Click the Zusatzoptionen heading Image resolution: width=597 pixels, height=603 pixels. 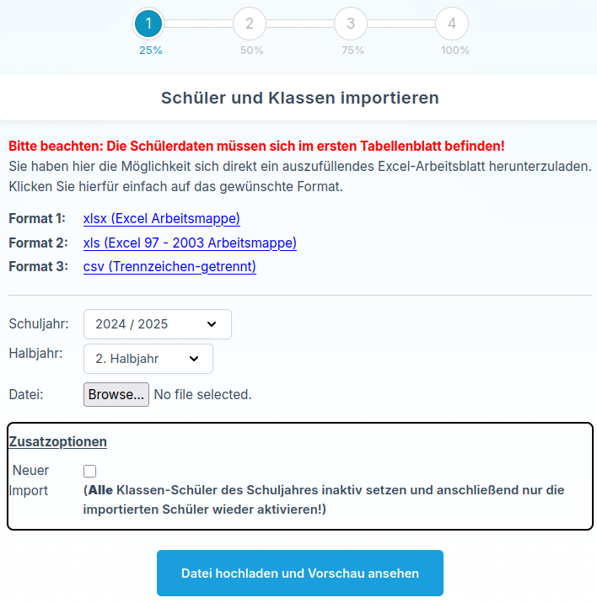coord(58,441)
